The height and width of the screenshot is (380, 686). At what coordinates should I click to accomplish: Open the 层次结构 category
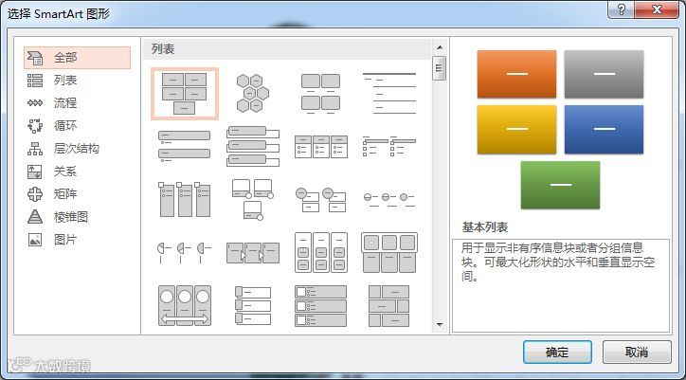click(x=77, y=149)
